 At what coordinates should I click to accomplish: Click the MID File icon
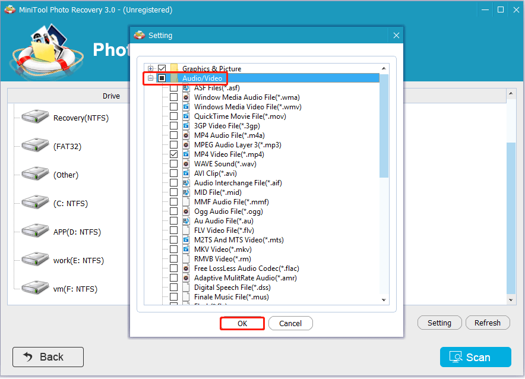(x=186, y=192)
